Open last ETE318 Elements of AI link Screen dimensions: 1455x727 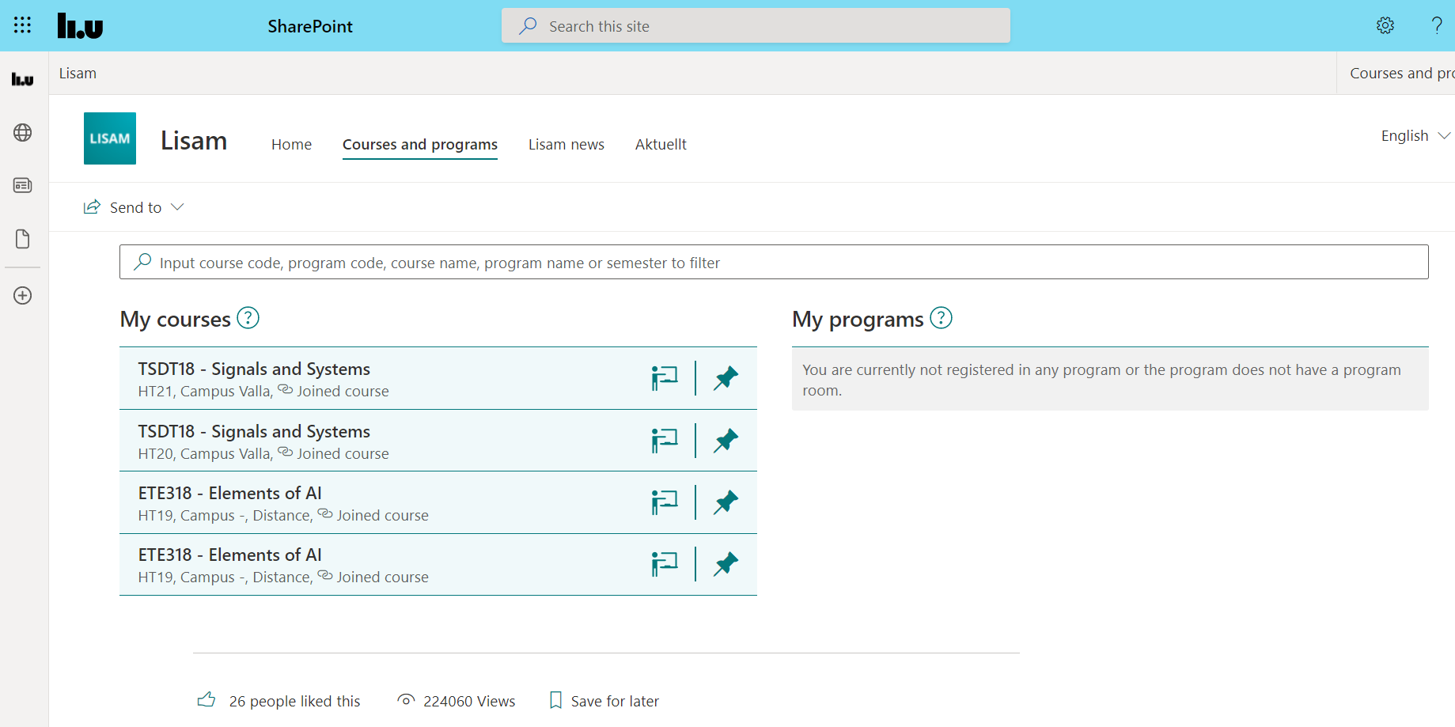[x=229, y=555]
